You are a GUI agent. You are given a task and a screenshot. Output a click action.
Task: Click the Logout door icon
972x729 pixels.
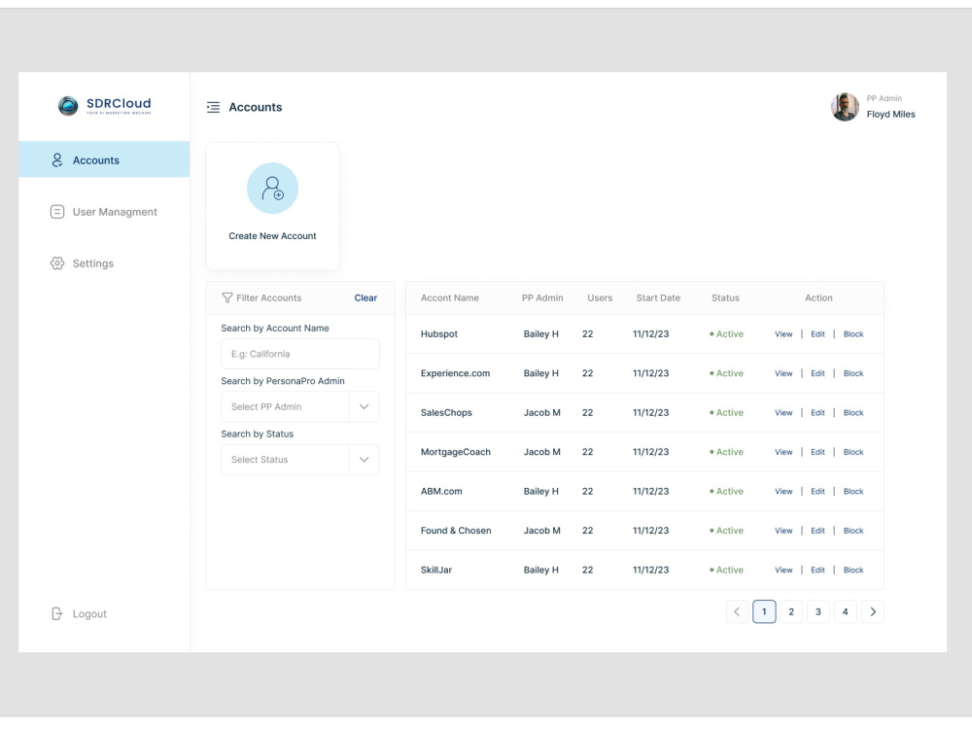point(57,613)
